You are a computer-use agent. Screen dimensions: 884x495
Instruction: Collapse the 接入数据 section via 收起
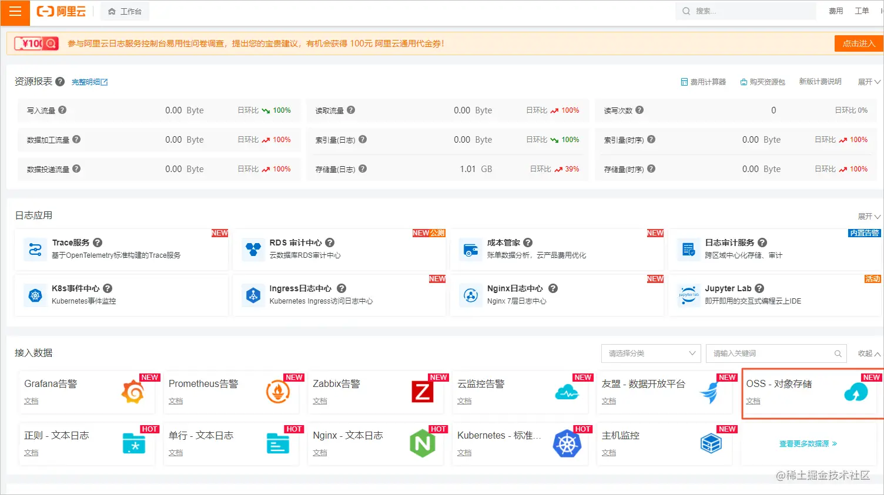[x=869, y=353]
